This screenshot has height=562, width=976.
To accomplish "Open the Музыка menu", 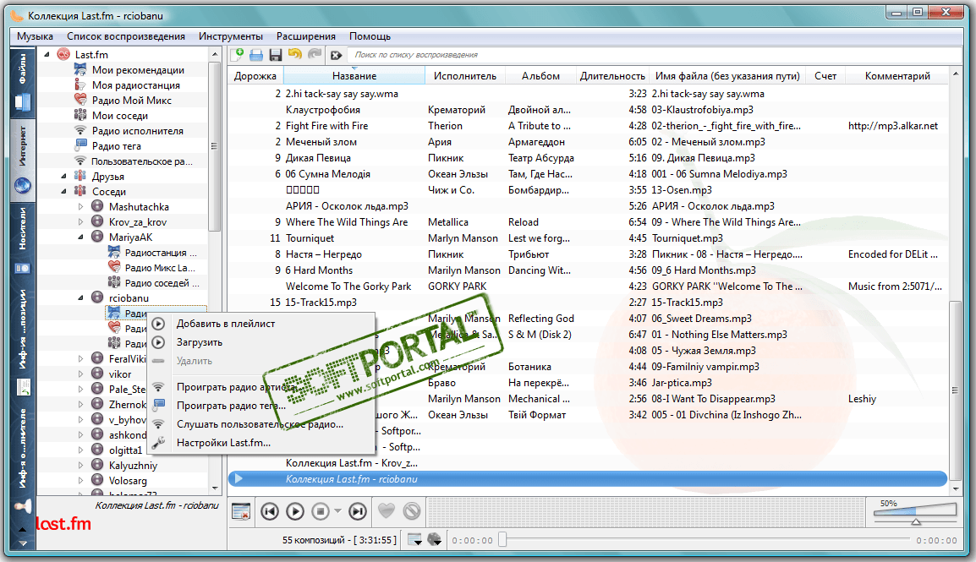I will (35, 36).
